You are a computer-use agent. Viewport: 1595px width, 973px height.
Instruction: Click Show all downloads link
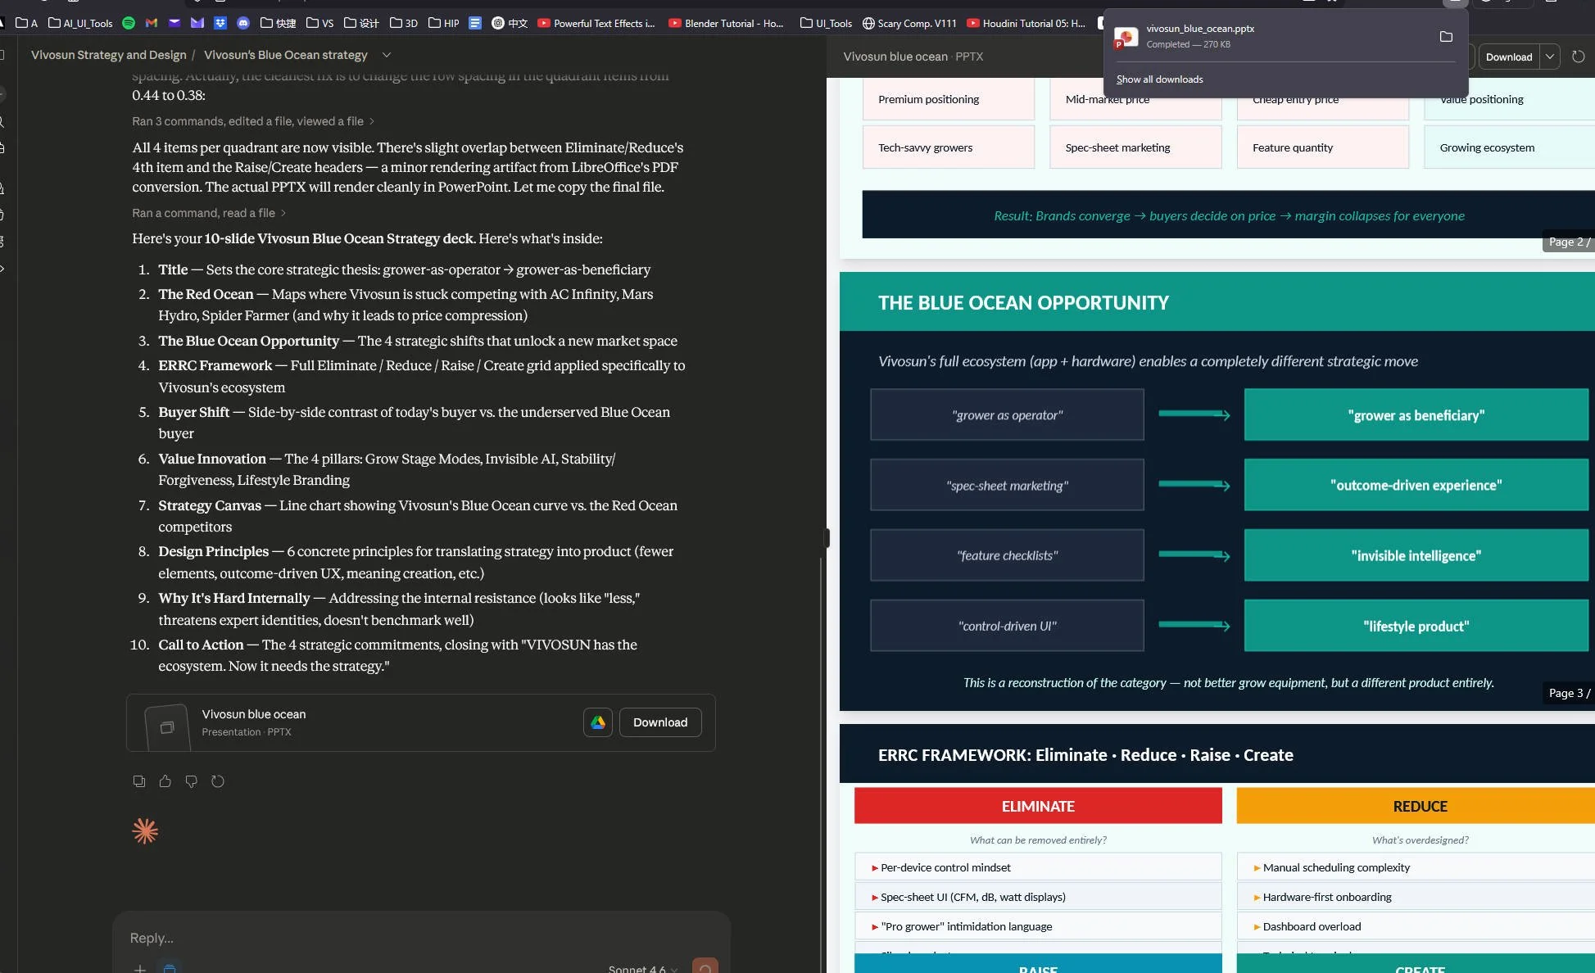point(1159,79)
